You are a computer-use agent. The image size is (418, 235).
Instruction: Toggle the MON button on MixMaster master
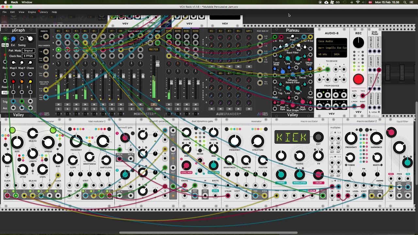click(158, 109)
